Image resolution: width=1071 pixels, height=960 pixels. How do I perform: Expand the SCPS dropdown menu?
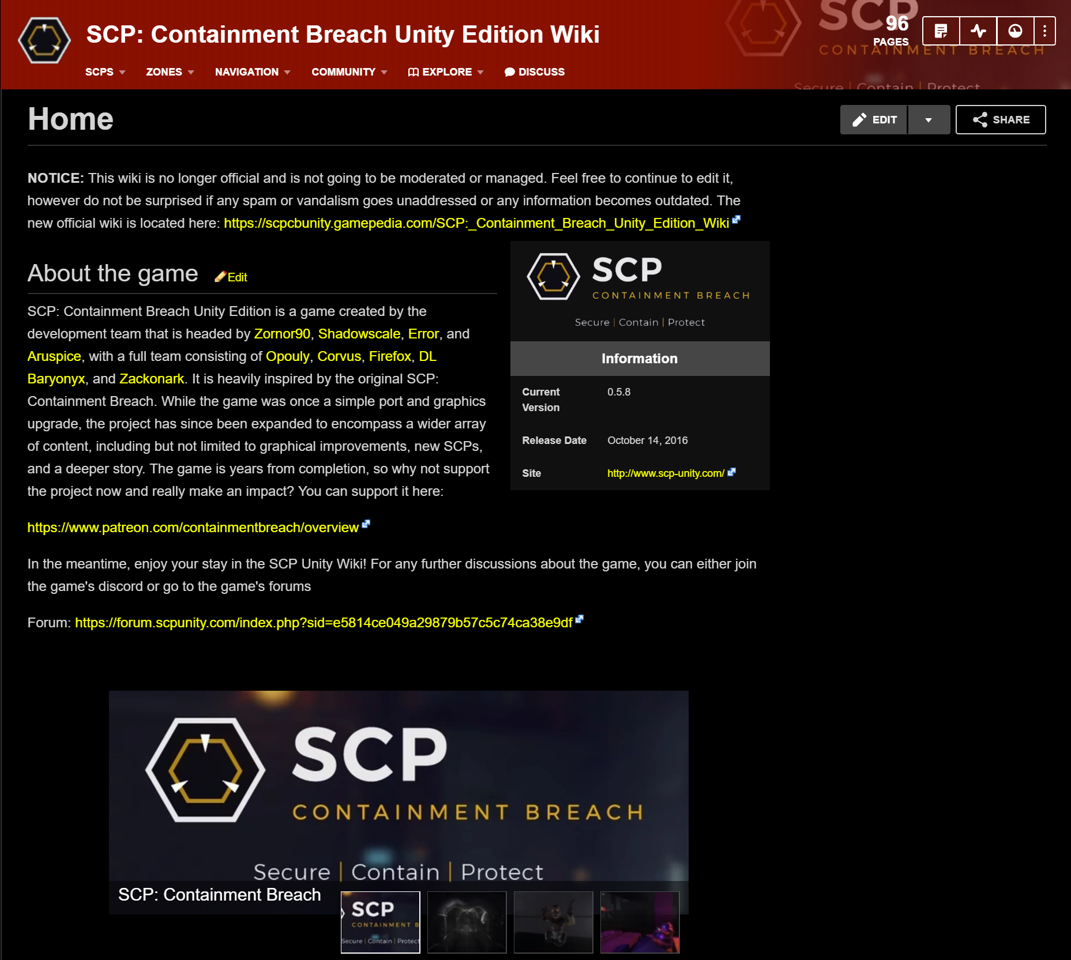tap(106, 72)
